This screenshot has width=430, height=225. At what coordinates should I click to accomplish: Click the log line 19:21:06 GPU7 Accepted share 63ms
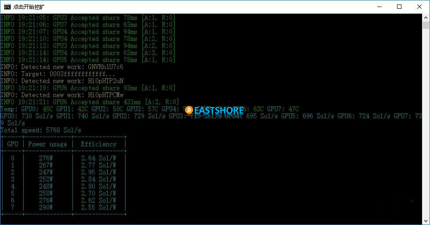88,25
